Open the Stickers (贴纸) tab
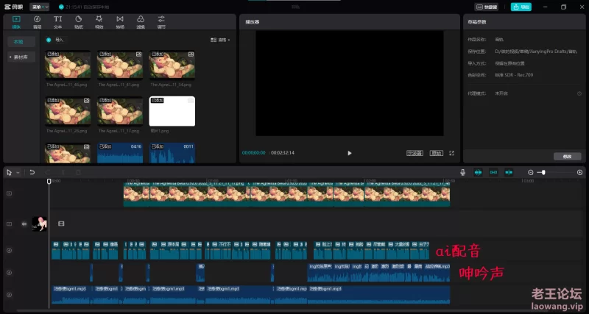This screenshot has height=314, width=589. [x=78, y=21]
